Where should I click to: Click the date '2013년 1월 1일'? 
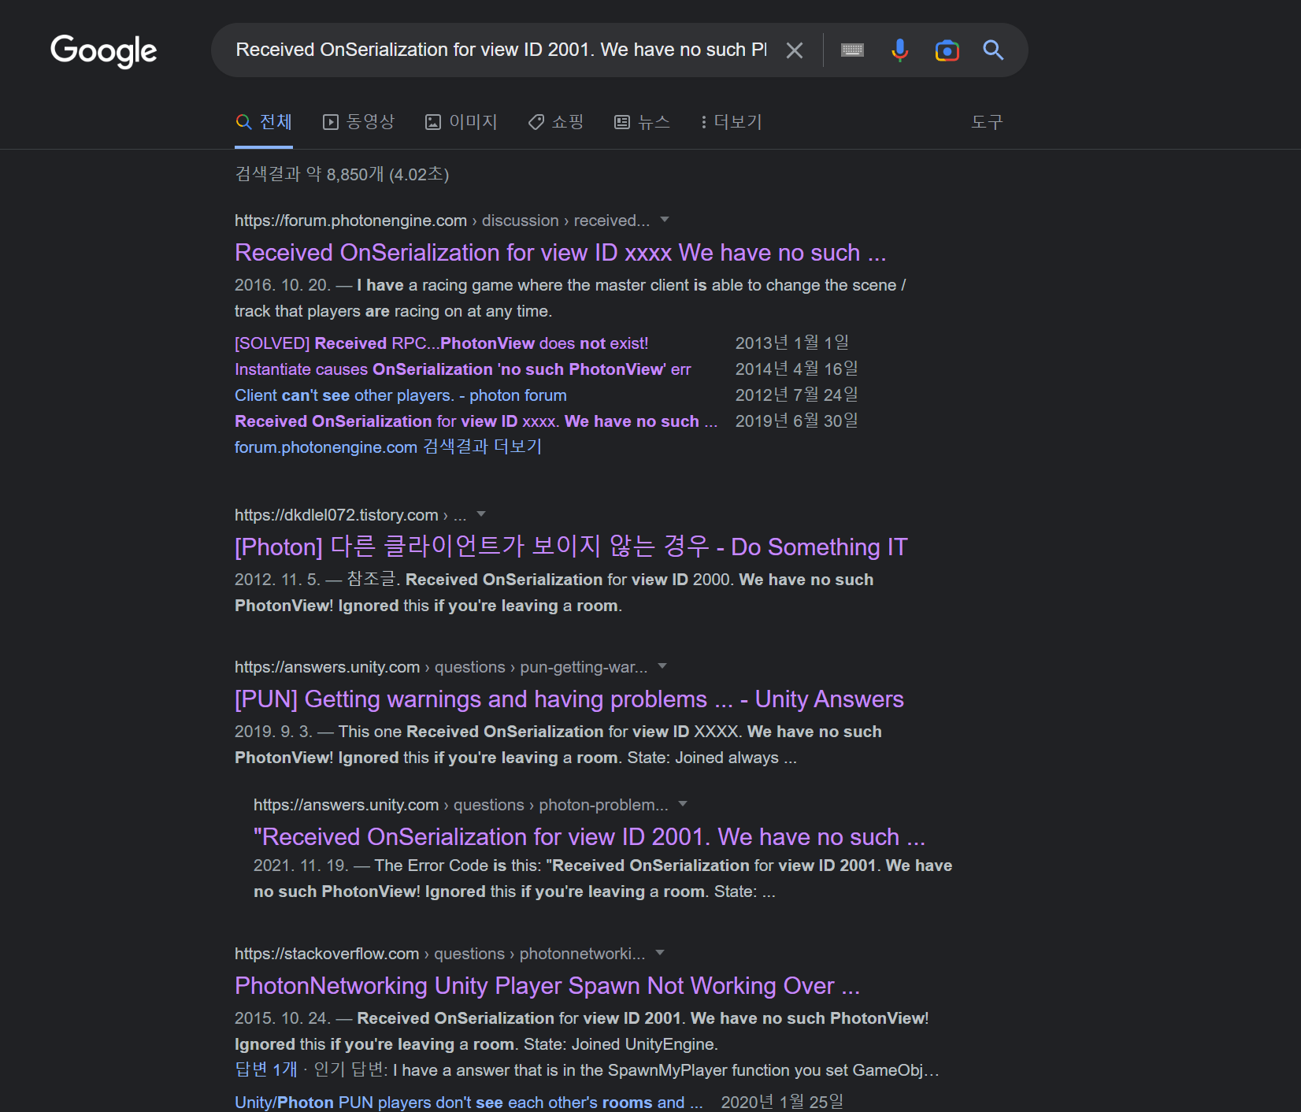[x=792, y=343]
